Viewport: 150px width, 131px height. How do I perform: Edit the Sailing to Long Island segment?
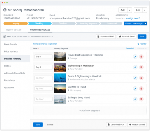135,99
